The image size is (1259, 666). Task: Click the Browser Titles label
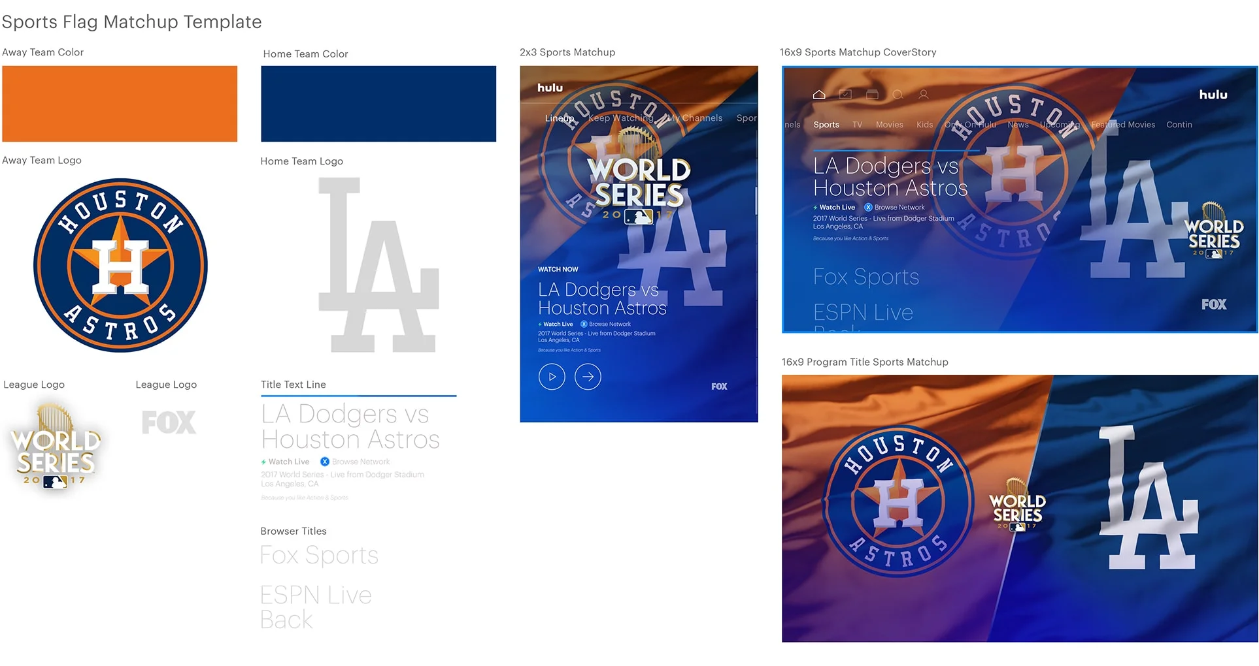[x=294, y=531]
